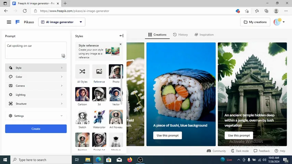The height and width of the screenshot is (164, 292).
Task: Choose the Reference image style
Action: [99, 71]
